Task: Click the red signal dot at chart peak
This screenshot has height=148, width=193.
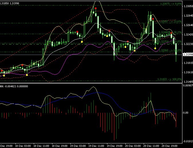Action: 96,8
